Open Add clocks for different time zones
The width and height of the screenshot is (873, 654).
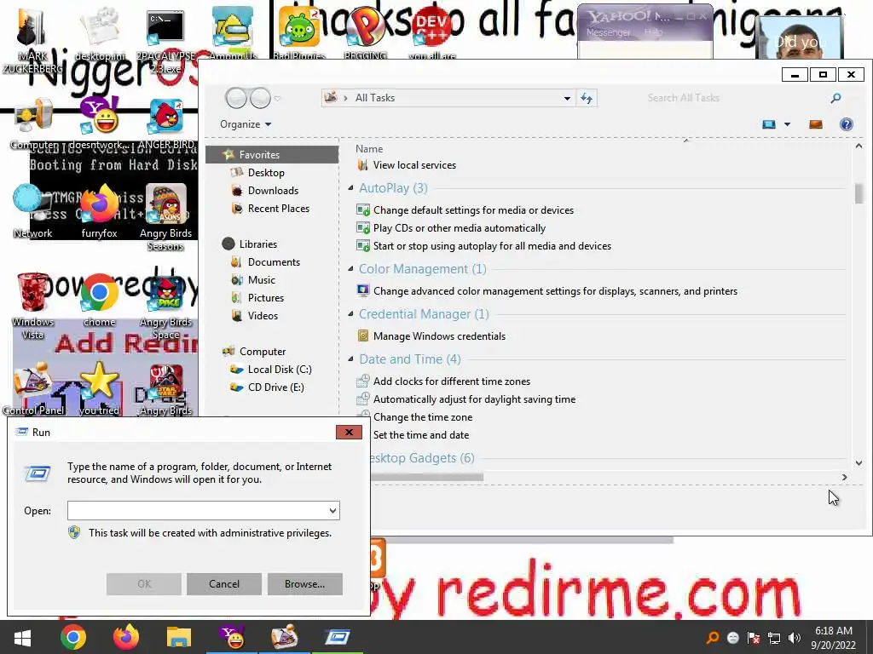(x=452, y=381)
